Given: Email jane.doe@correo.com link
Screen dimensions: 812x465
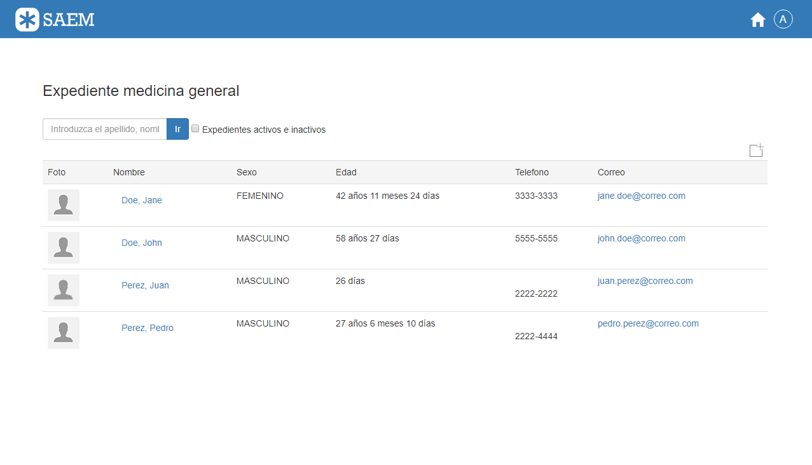Looking at the screenshot, I should [642, 196].
